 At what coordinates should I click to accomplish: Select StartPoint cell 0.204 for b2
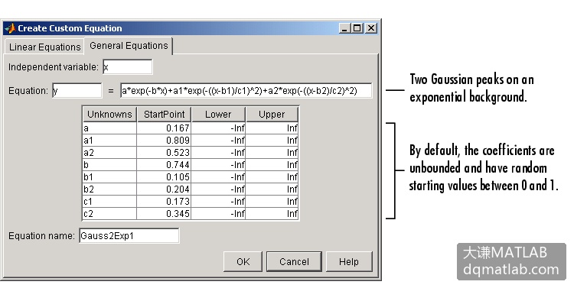164,189
